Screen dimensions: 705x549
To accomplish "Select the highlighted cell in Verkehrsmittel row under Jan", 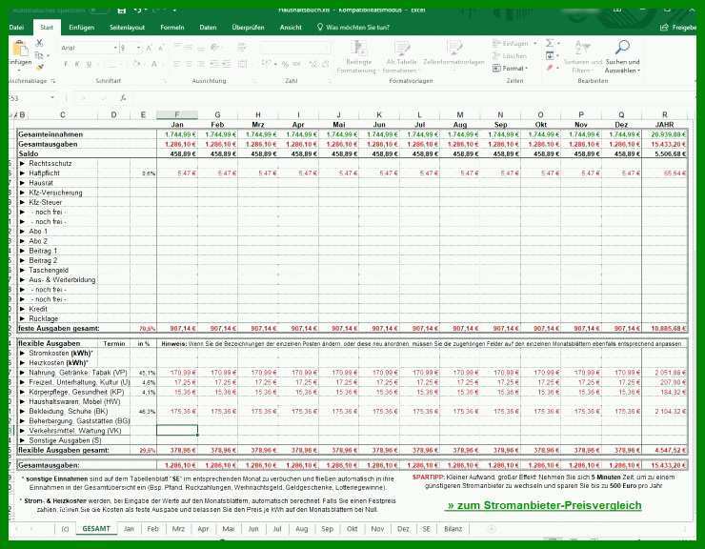I will (176, 431).
